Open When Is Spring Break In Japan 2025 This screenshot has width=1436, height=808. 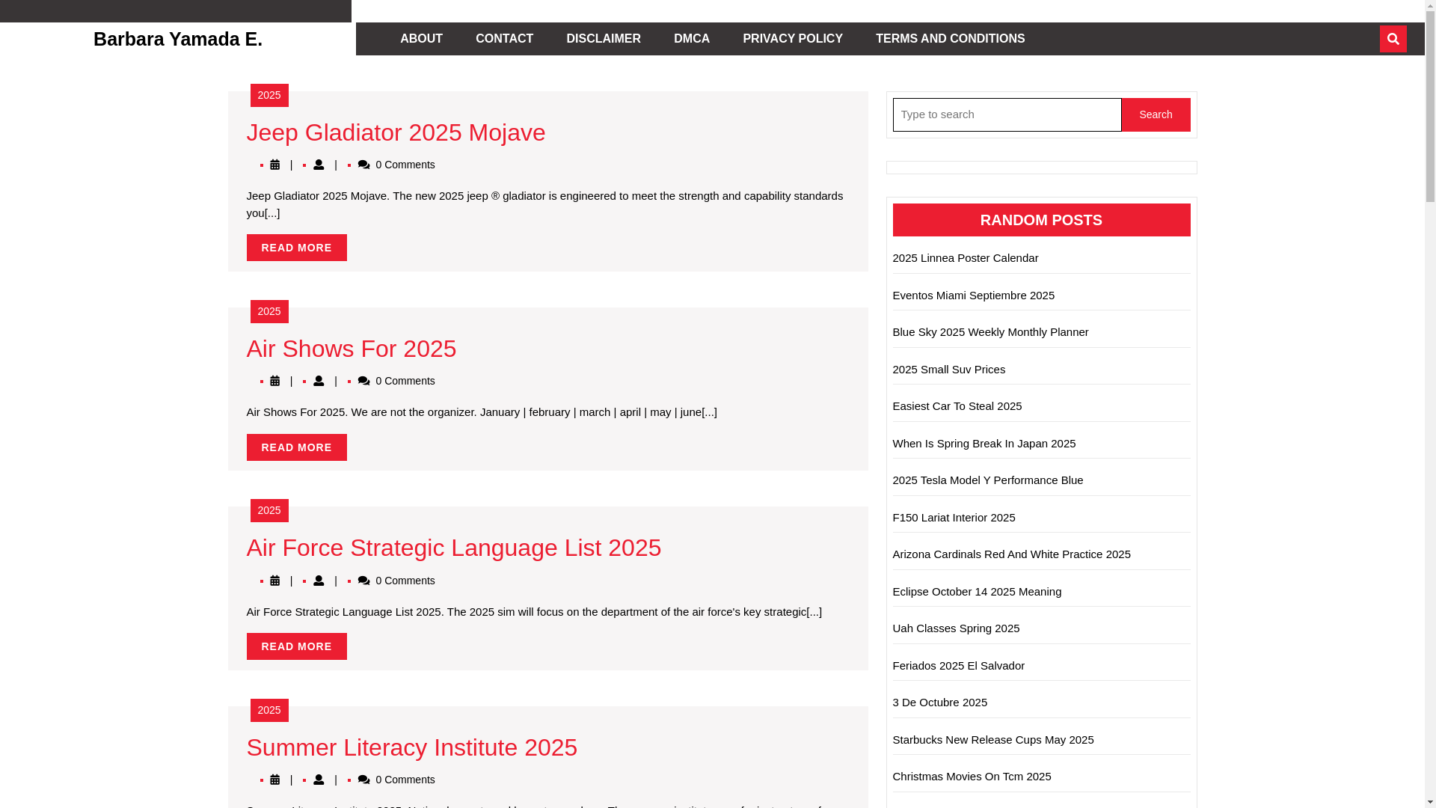[x=984, y=443]
